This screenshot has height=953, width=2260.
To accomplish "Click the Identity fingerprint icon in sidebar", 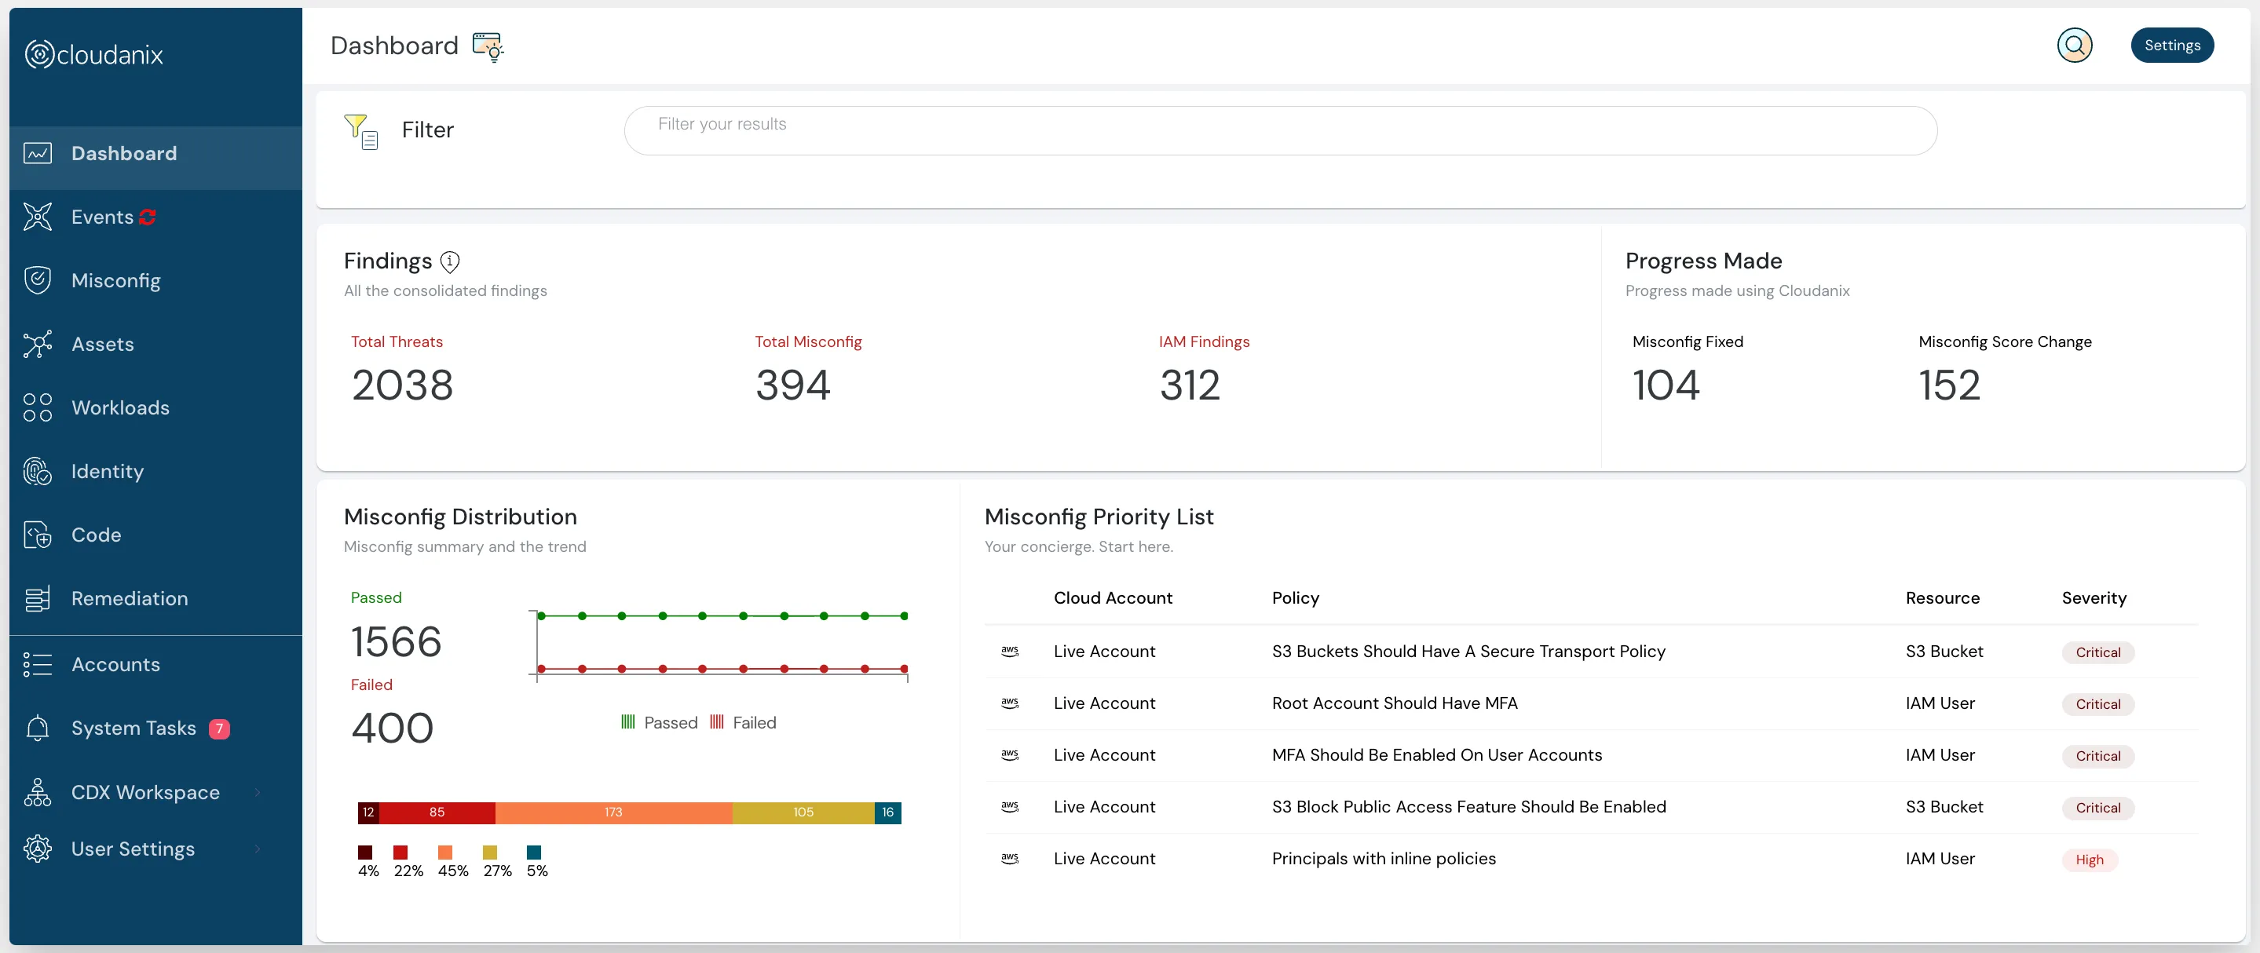I will tap(38, 472).
